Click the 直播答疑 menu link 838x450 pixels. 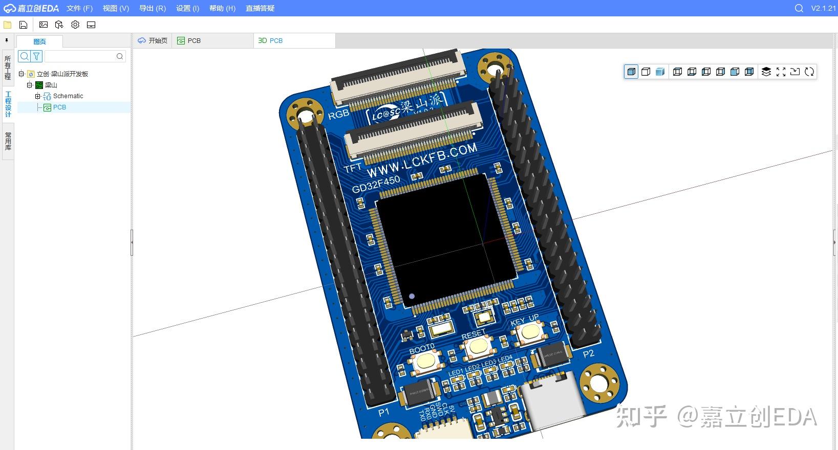[x=260, y=8]
